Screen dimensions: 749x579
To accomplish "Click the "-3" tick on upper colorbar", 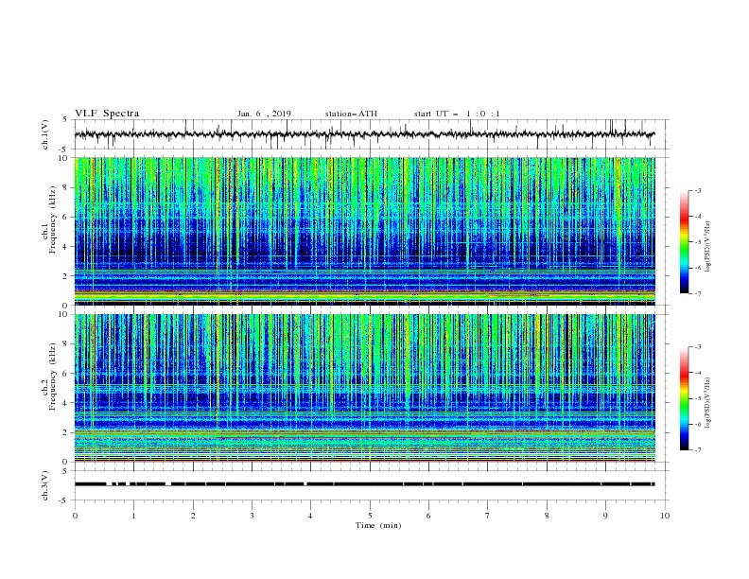I will coord(697,190).
